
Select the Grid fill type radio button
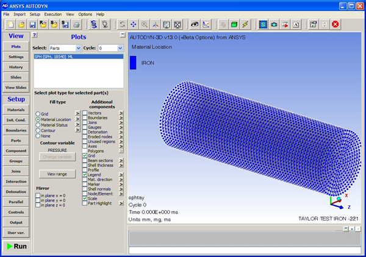click(38, 114)
